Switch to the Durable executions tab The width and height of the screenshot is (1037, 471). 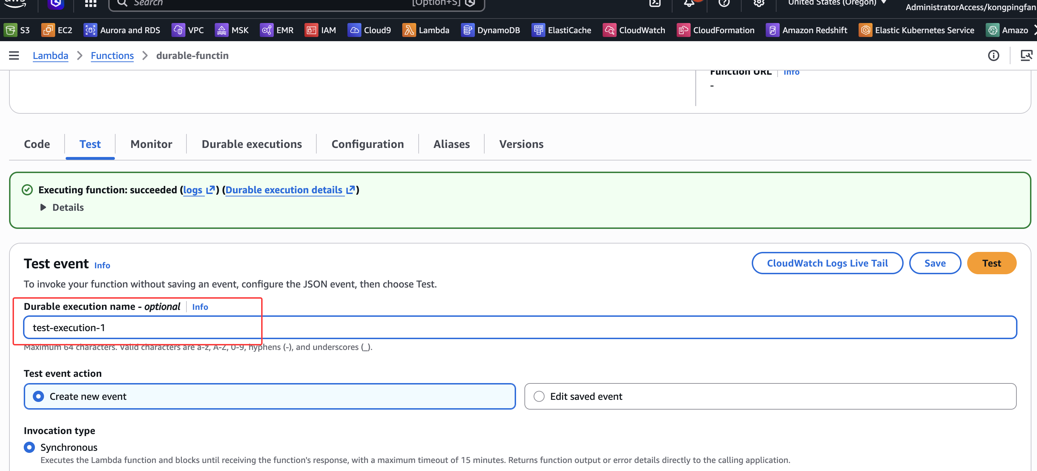click(x=251, y=144)
